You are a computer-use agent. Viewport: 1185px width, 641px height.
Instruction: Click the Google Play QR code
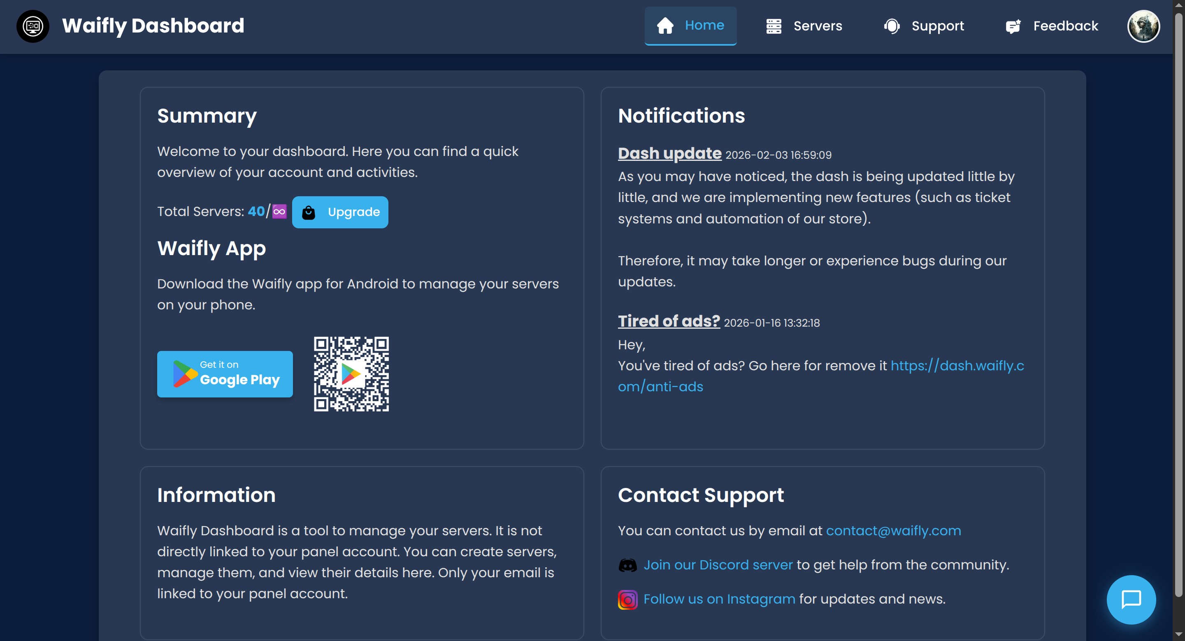point(351,374)
